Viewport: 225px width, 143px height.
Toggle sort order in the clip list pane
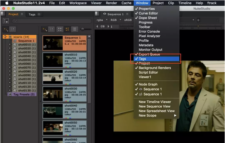(x=51, y=29)
